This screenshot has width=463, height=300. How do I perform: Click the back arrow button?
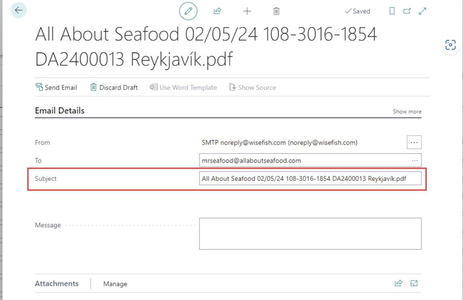click(19, 10)
